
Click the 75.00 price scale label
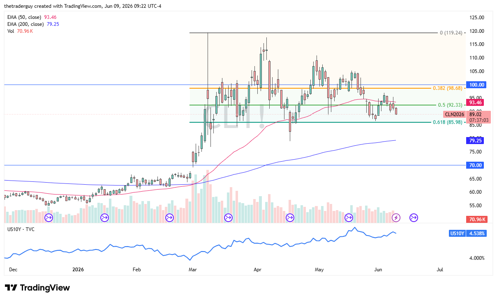(476, 152)
